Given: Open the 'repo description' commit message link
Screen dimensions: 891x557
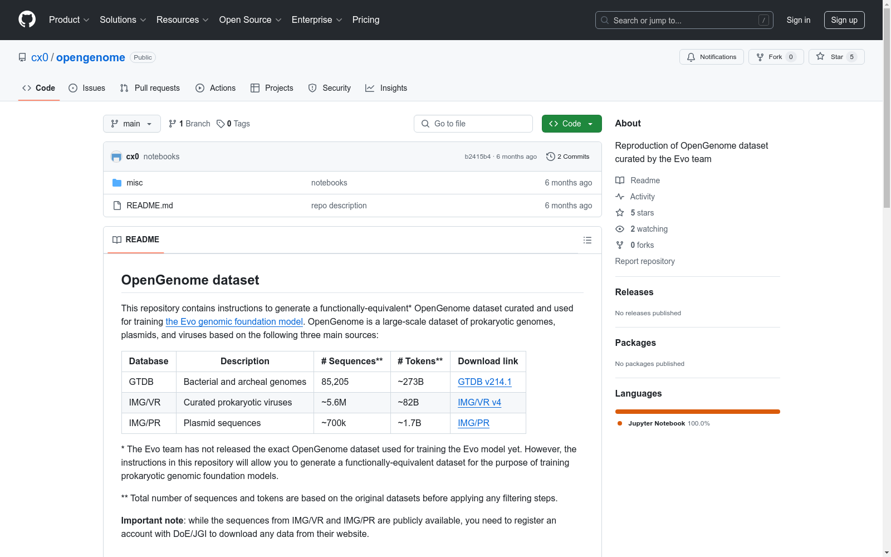Looking at the screenshot, I should click(339, 206).
